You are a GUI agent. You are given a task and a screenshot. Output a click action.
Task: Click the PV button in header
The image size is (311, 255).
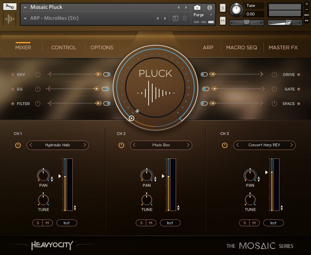(307, 21)
